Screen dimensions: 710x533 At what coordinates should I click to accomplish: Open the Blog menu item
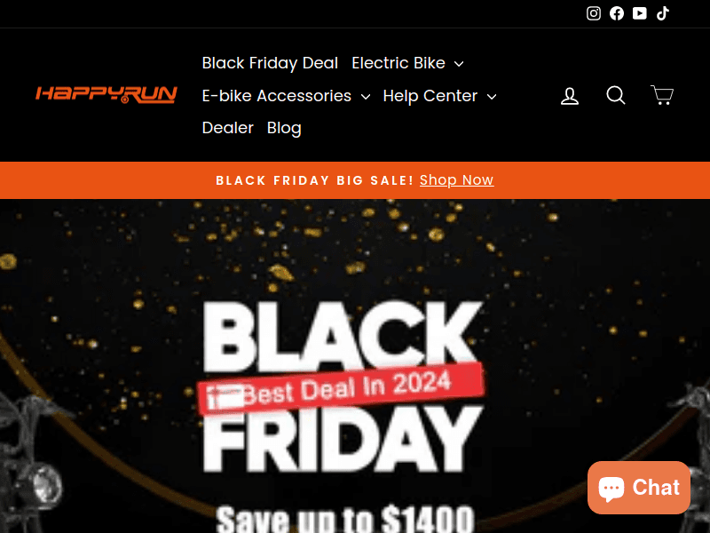(x=284, y=128)
